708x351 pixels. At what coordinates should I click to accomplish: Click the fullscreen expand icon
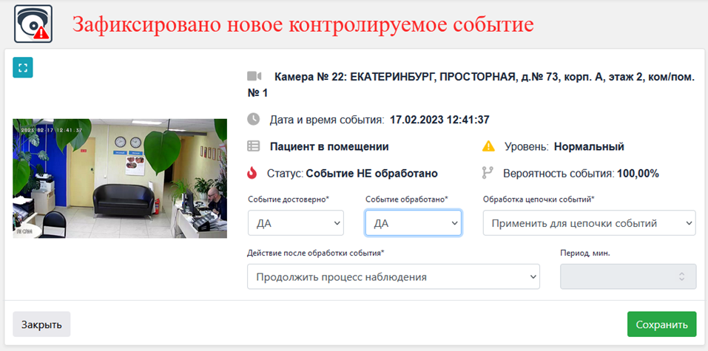23,68
